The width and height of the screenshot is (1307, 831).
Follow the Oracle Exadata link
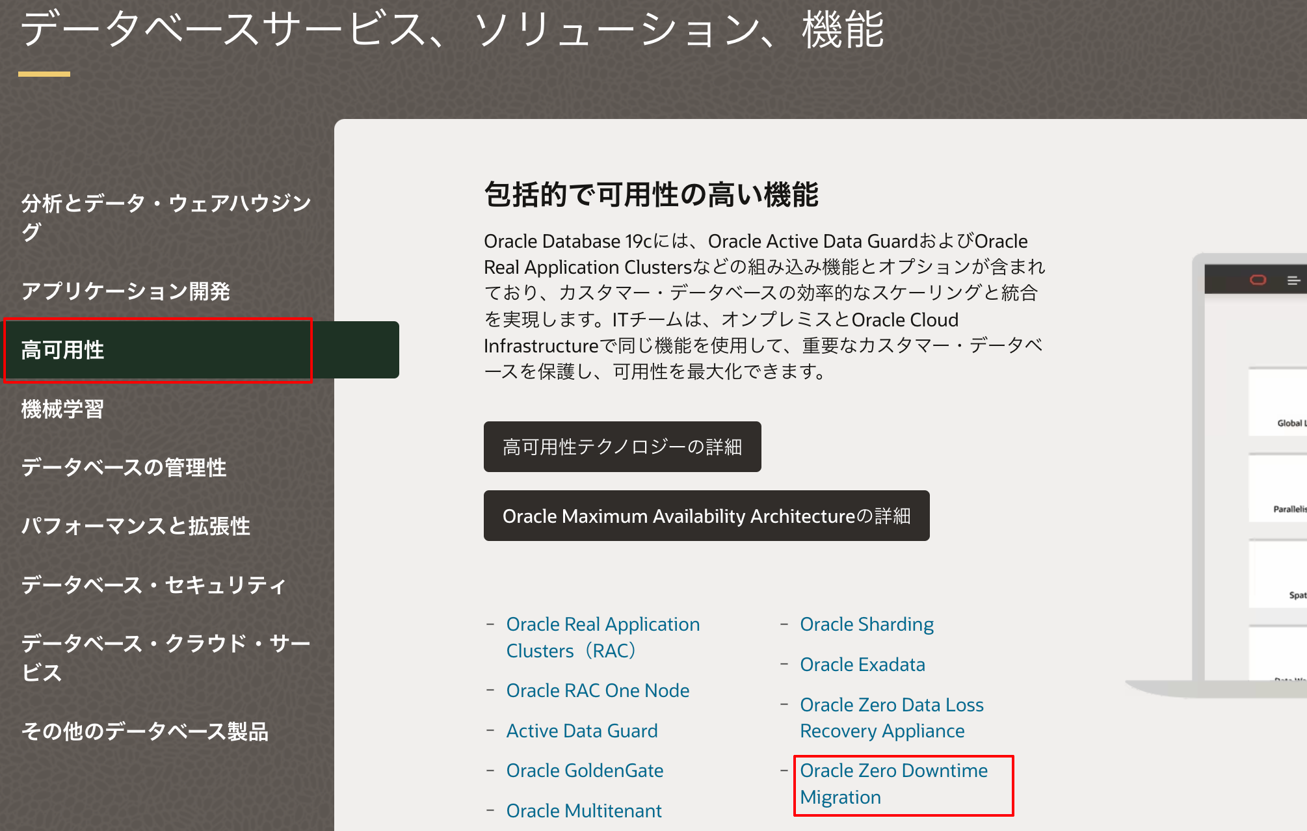click(862, 665)
